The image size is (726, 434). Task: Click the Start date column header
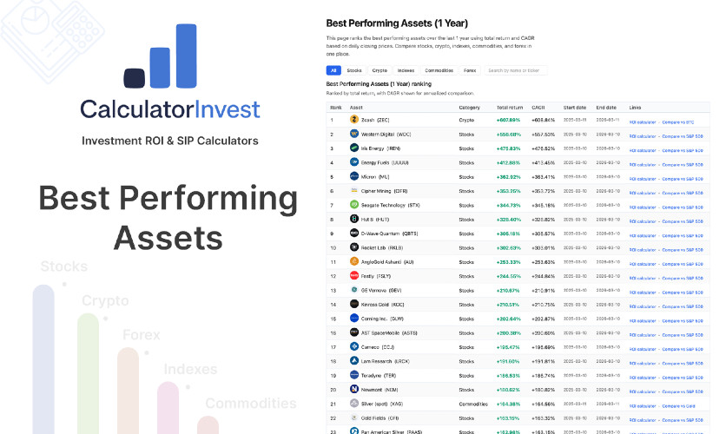pos(575,108)
